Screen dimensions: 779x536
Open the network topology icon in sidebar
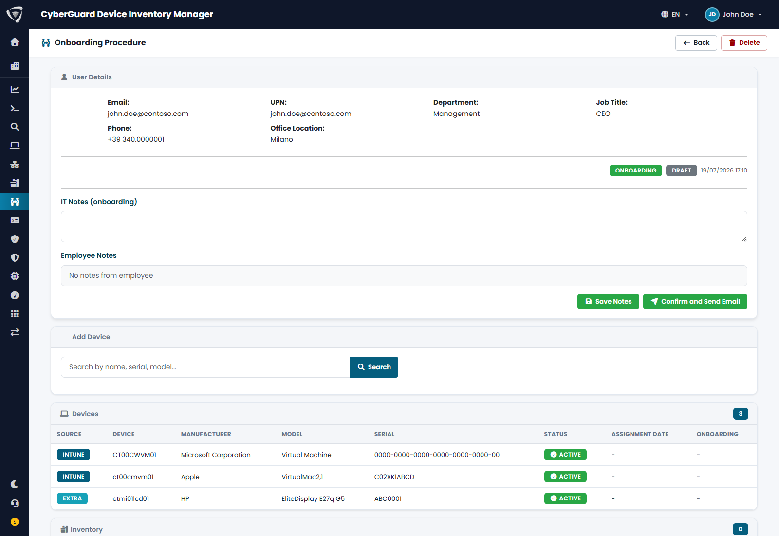[15, 164]
